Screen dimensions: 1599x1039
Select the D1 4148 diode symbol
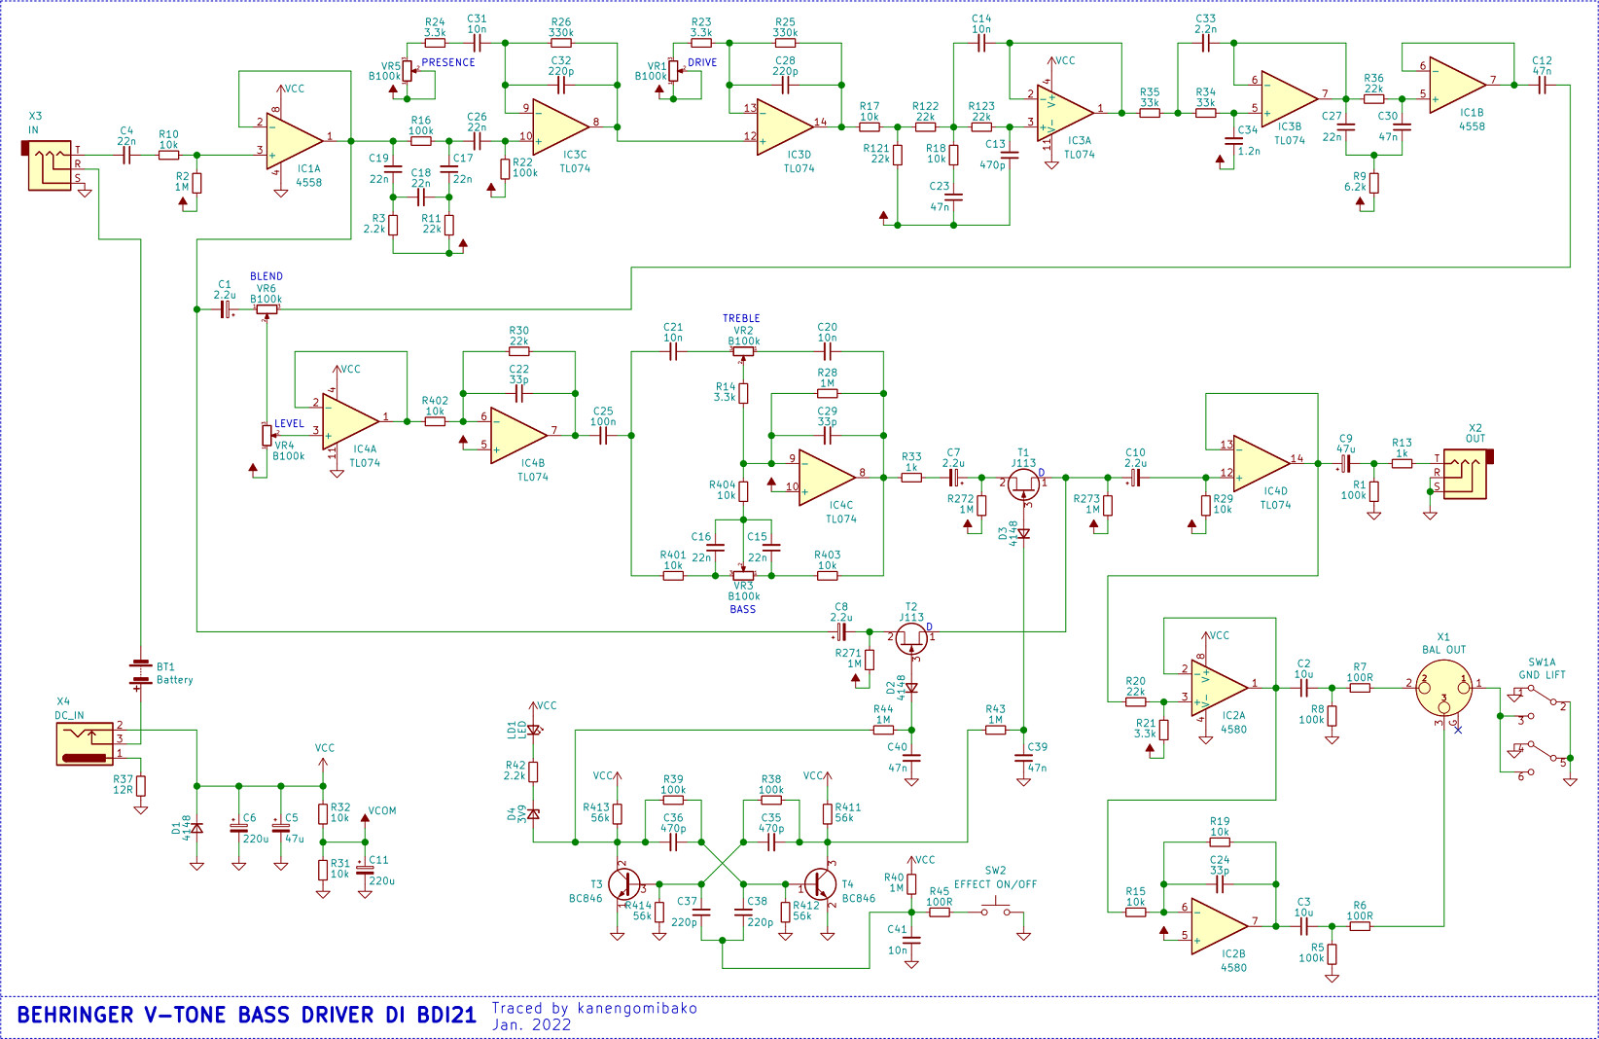tap(196, 828)
